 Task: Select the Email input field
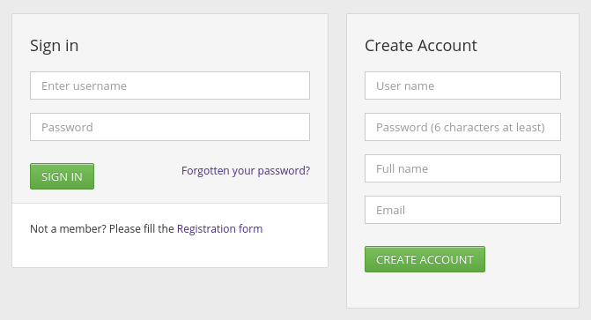click(463, 210)
